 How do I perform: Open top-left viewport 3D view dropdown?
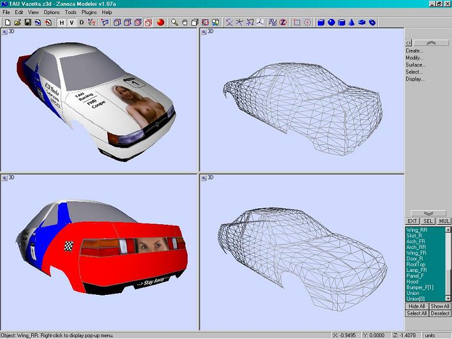coord(5,32)
